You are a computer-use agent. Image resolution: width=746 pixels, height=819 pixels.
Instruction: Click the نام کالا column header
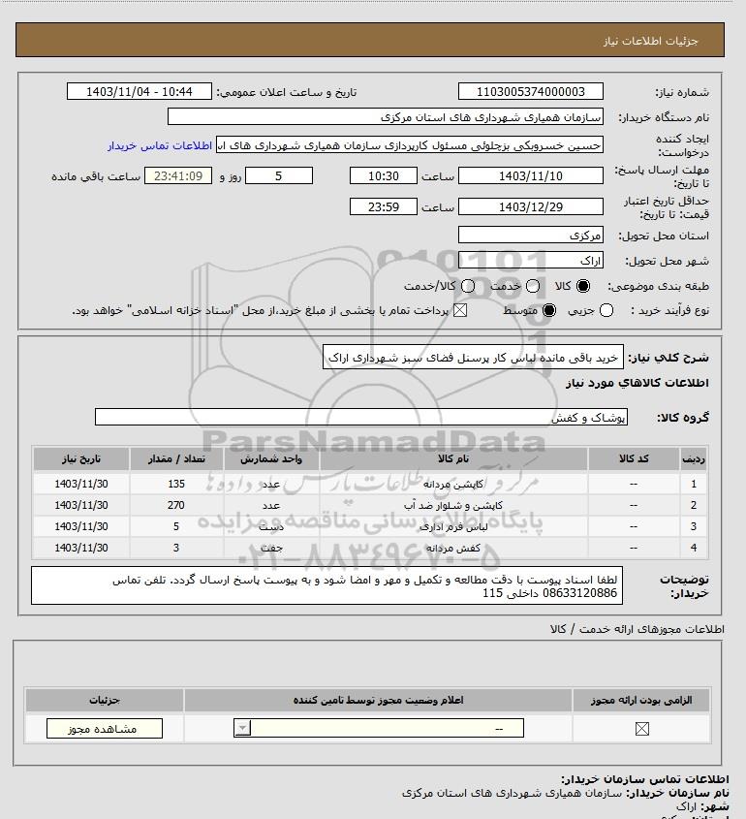click(x=453, y=459)
